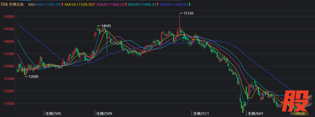Open the MA indicator type label
315x117 pixels.
click(x=32, y=4)
